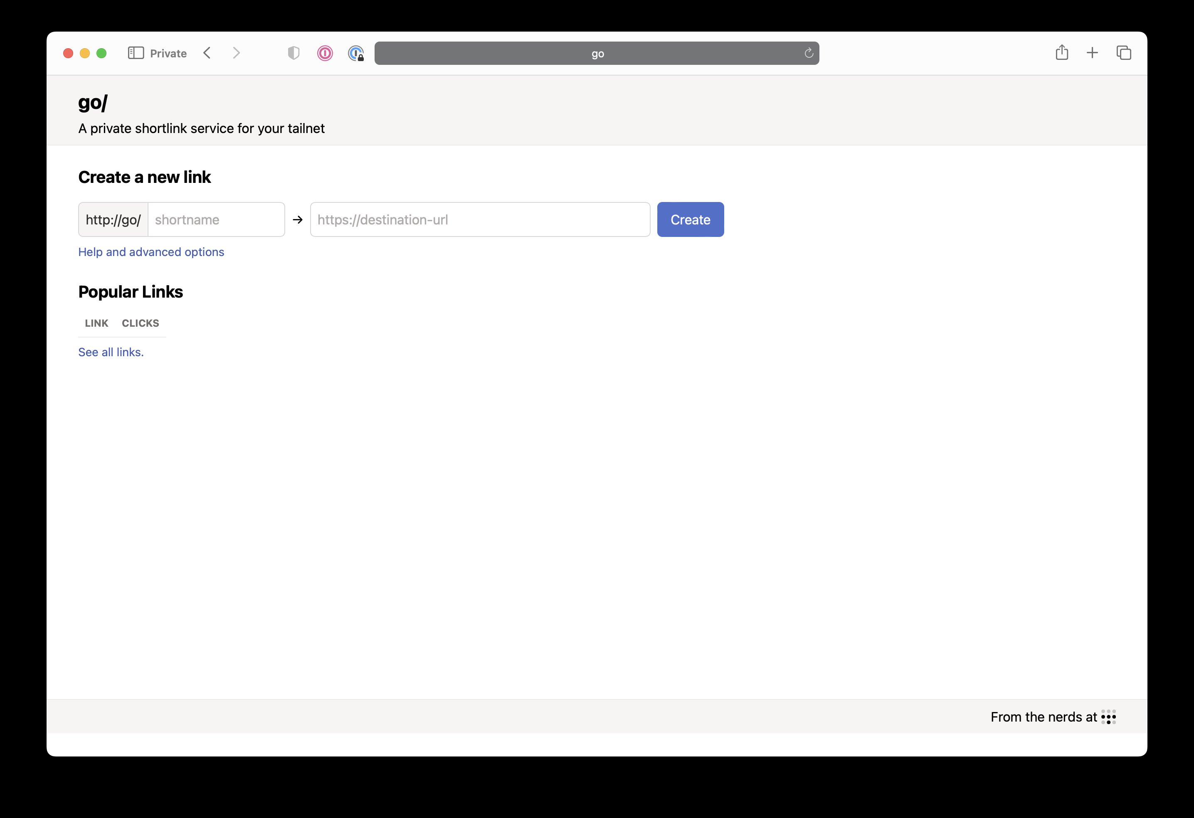This screenshot has height=818, width=1194.
Task: Open Help and advanced options link
Action: [x=151, y=252]
